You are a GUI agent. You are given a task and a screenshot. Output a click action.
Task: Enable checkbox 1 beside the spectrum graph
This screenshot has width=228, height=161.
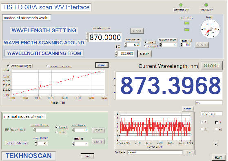coord(202,122)
